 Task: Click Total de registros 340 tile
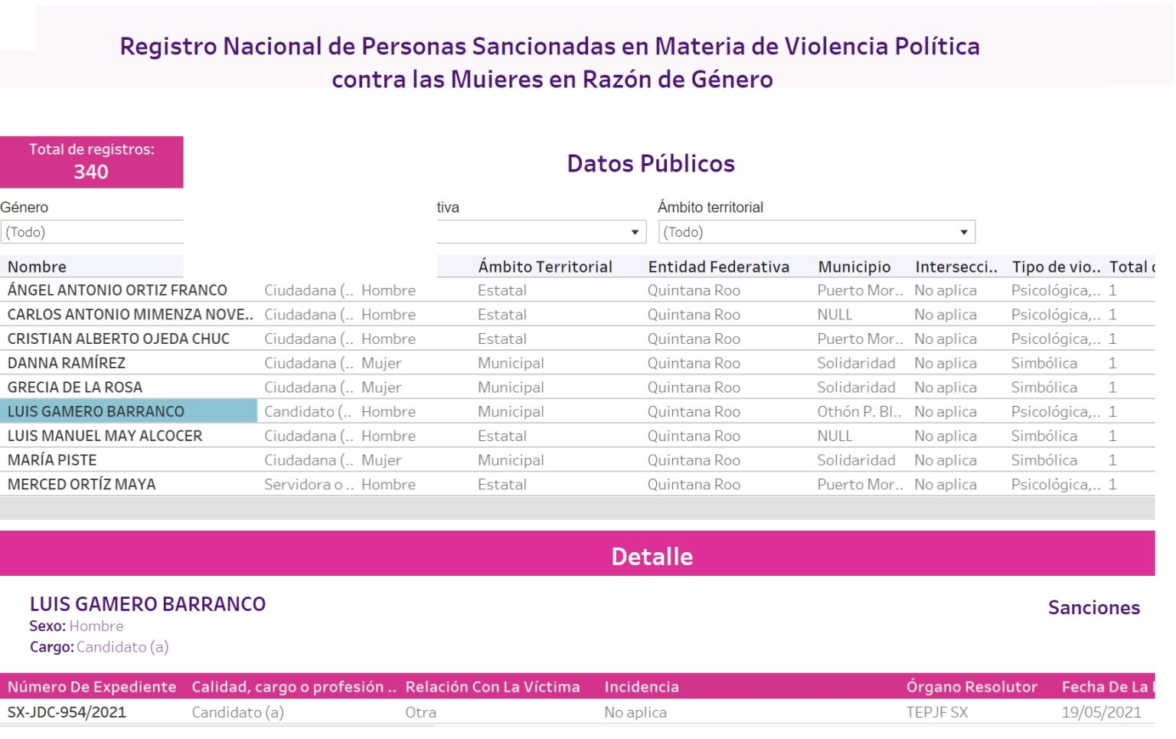[x=92, y=162]
